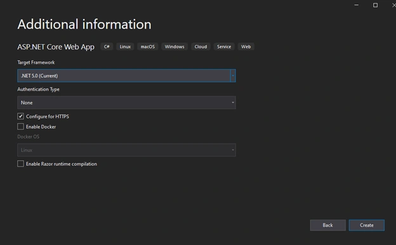Screen dimensions: 396x245
Task: Click the ASP.NET Core Web App title
Action: 56,47
